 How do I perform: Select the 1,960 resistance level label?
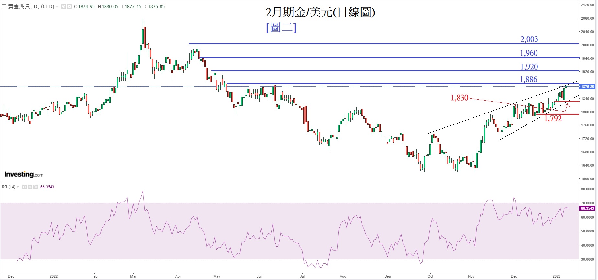[x=529, y=53]
